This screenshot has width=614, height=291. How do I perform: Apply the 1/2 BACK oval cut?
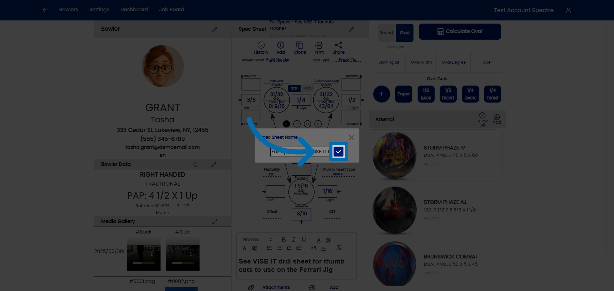(x=426, y=94)
